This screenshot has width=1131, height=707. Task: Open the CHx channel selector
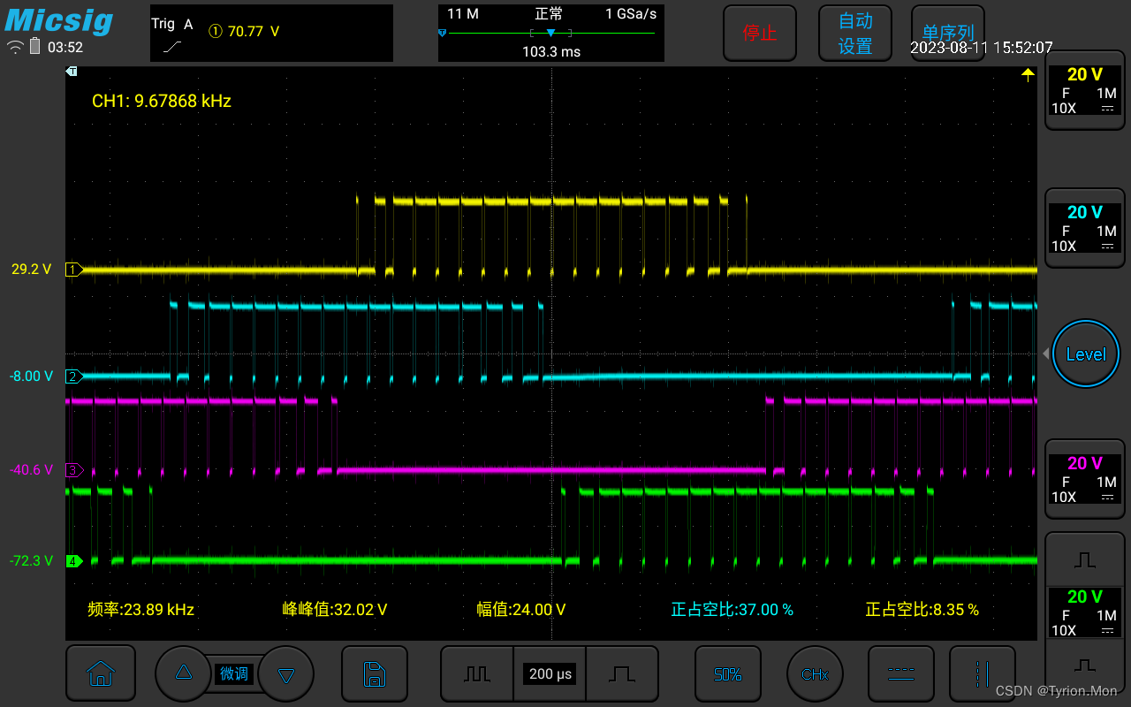point(815,674)
